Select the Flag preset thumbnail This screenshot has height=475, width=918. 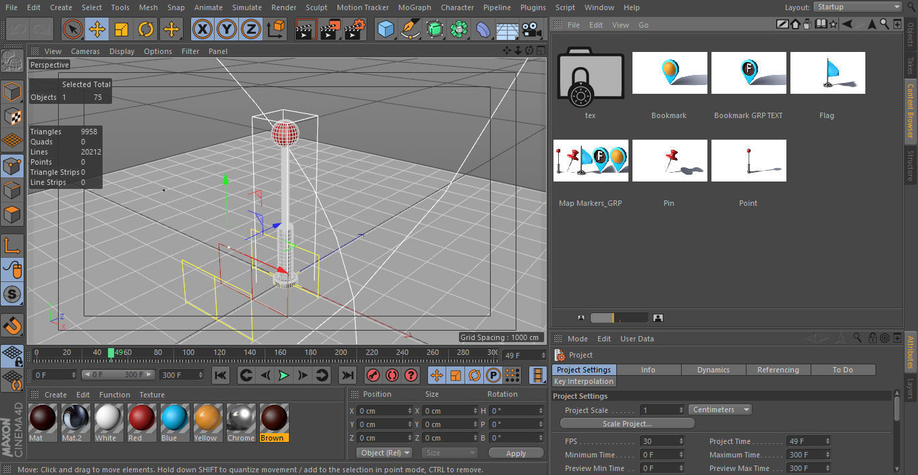[828, 73]
